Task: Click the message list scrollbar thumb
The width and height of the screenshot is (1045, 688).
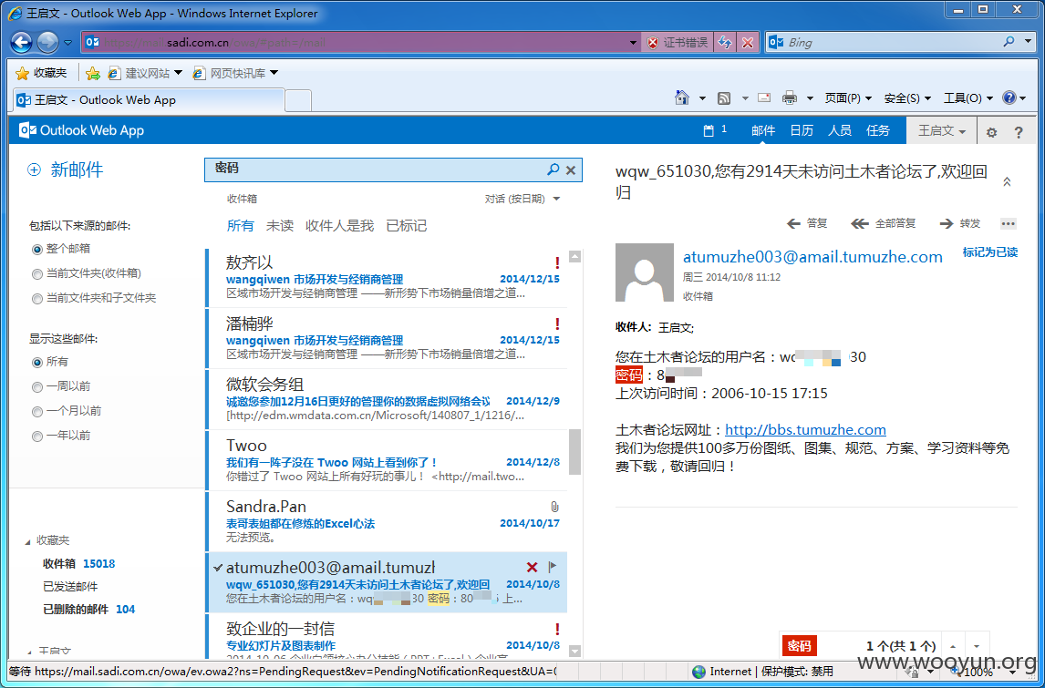Action: pyautogui.click(x=574, y=452)
